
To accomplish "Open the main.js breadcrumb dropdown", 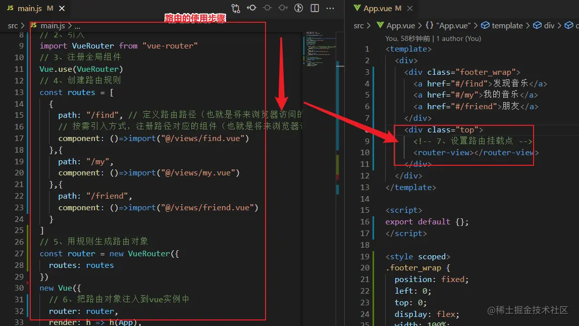I will (x=48, y=25).
